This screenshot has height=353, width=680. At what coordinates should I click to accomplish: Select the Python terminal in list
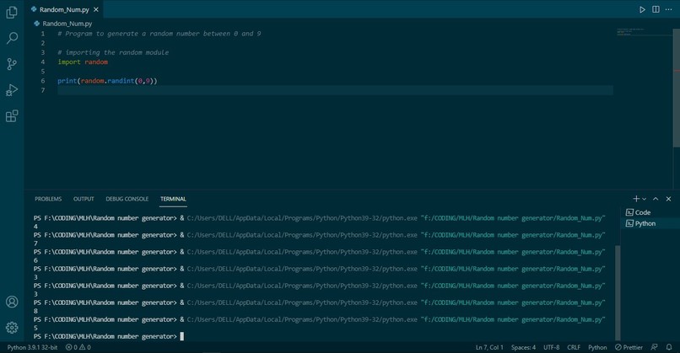[x=650, y=223]
